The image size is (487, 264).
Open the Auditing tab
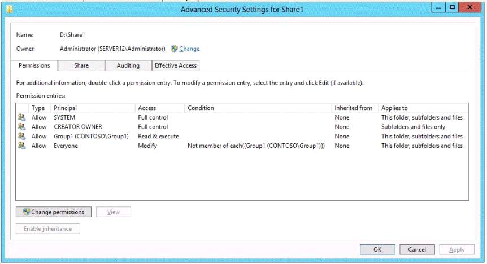pyautogui.click(x=128, y=65)
